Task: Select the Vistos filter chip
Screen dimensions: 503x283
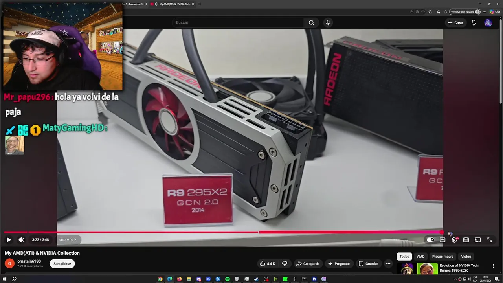Action: coord(466,257)
